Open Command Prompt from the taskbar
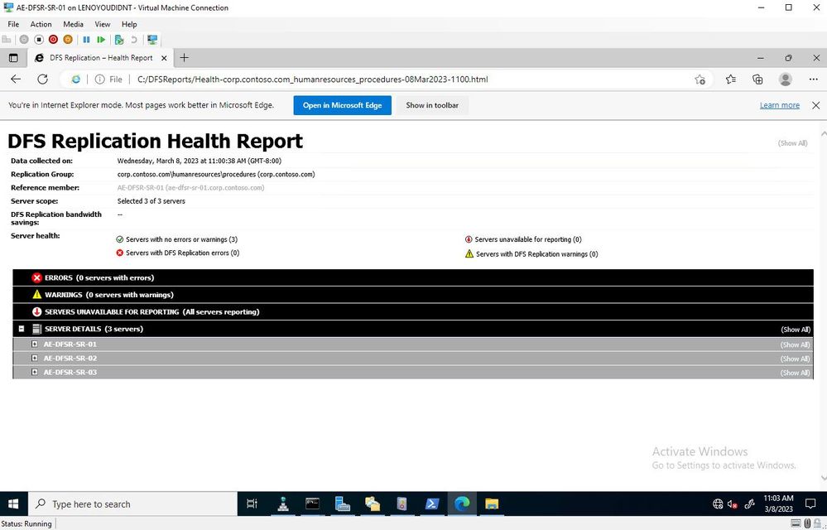Viewport: 827px width, 530px height. pyautogui.click(x=312, y=503)
